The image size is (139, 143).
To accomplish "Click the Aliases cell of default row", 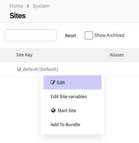I will [117, 69].
